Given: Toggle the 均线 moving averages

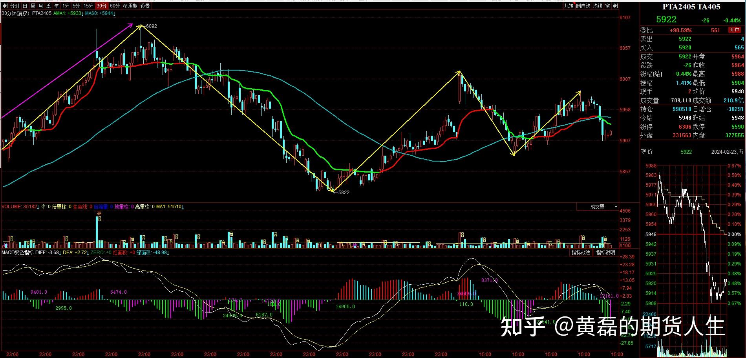Looking at the screenshot, I should [597, 6].
